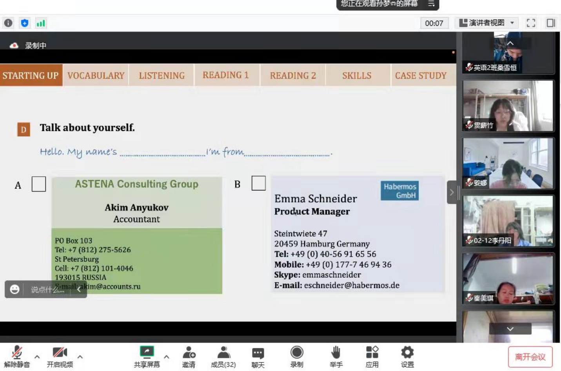Click the 离开会议 leave meeting button
The width and height of the screenshot is (561, 371).
530,357
